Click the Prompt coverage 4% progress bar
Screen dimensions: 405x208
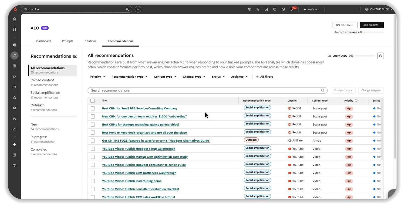point(374,32)
